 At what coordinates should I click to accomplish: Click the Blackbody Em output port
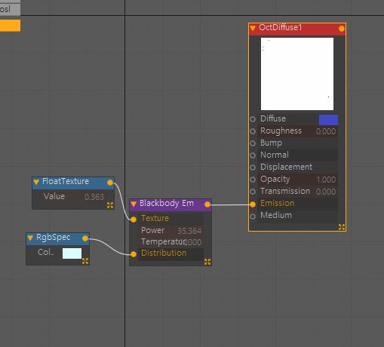pos(207,204)
